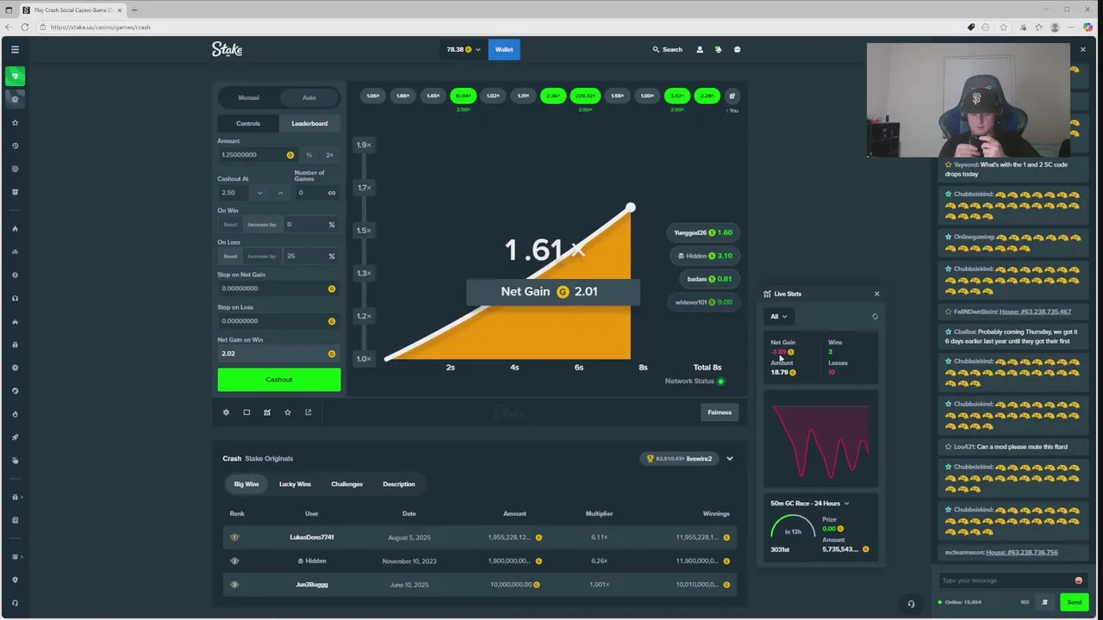This screenshot has width=1103, height=620.
Task: Open chat rules icon beside Send
Action: pyautogui.click(x=1044, y=603)
